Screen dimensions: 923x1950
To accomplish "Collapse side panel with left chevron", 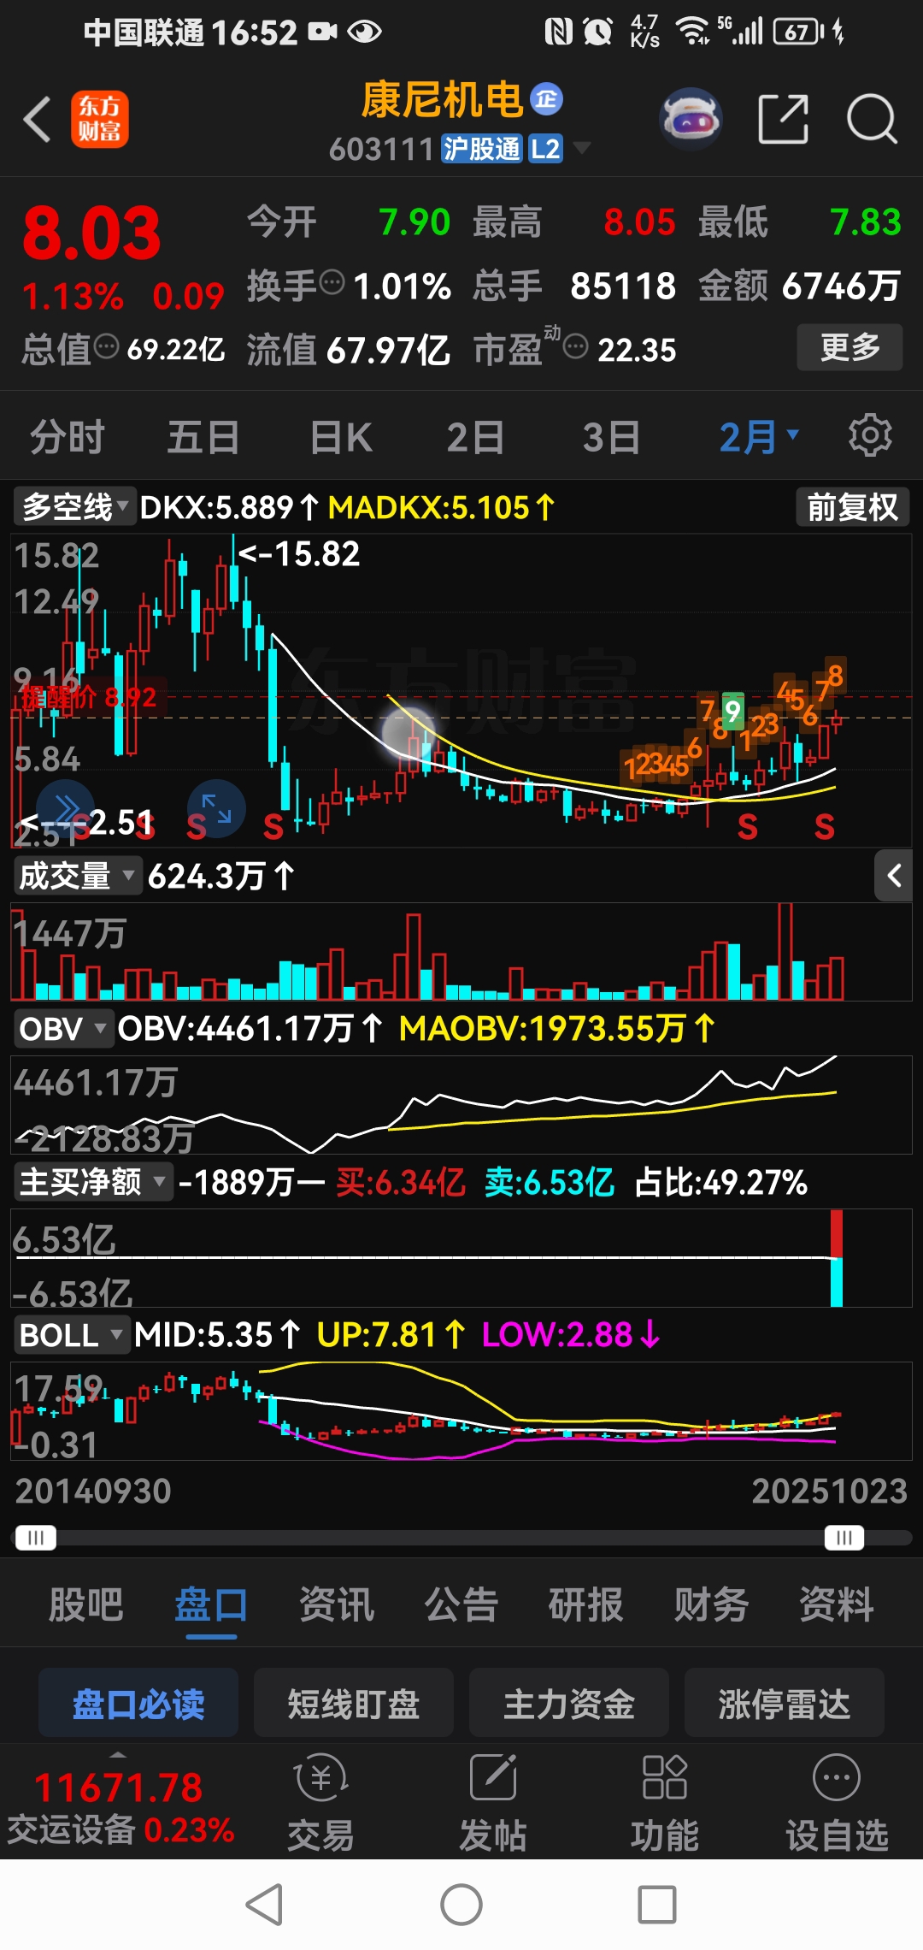I will click(894, 876).
